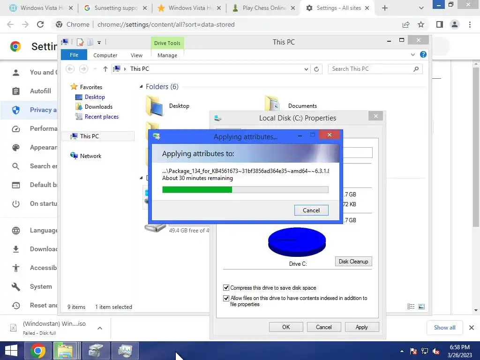Open Desktop folder icon in This PC

click(x=154, y=105)
